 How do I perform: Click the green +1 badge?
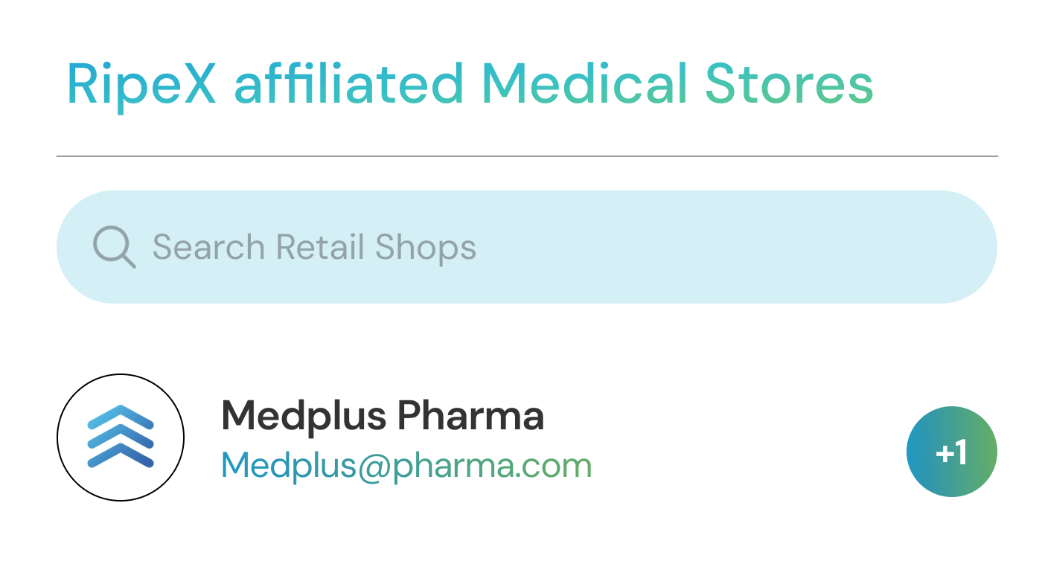(x=951, y=452)
